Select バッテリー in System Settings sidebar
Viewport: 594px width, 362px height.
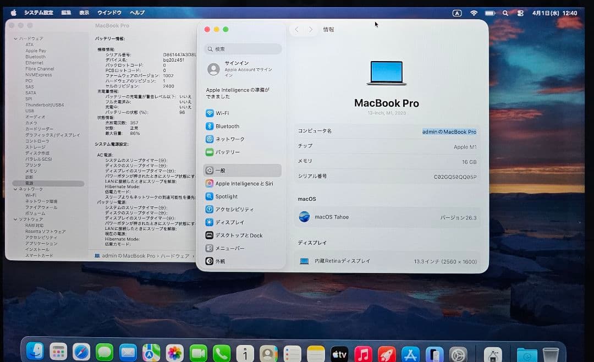[243, 152]
